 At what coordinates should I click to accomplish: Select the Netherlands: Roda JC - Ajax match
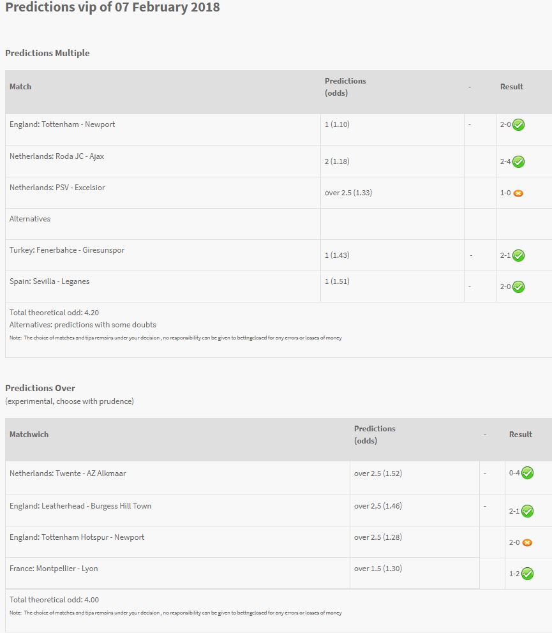57,156
